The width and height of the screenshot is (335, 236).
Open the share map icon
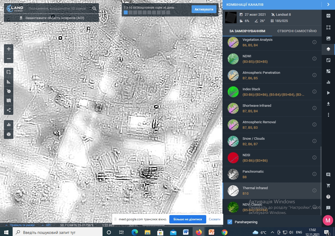9,110
